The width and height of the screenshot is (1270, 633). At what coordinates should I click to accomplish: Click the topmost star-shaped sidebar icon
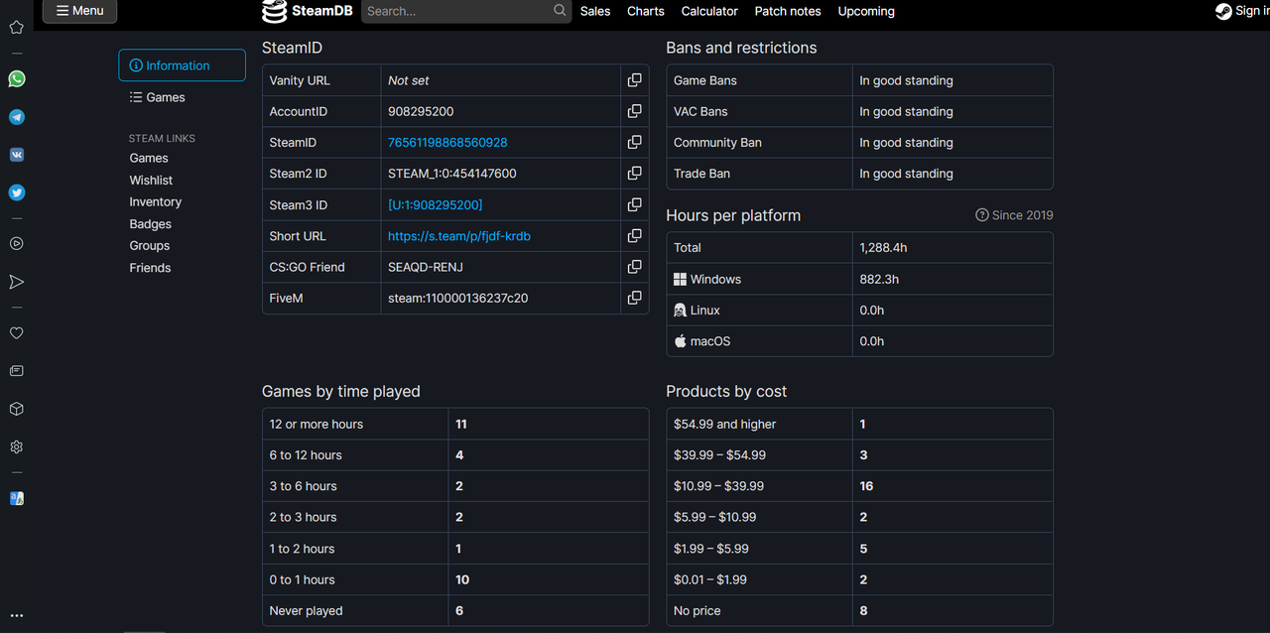[17, 27]
